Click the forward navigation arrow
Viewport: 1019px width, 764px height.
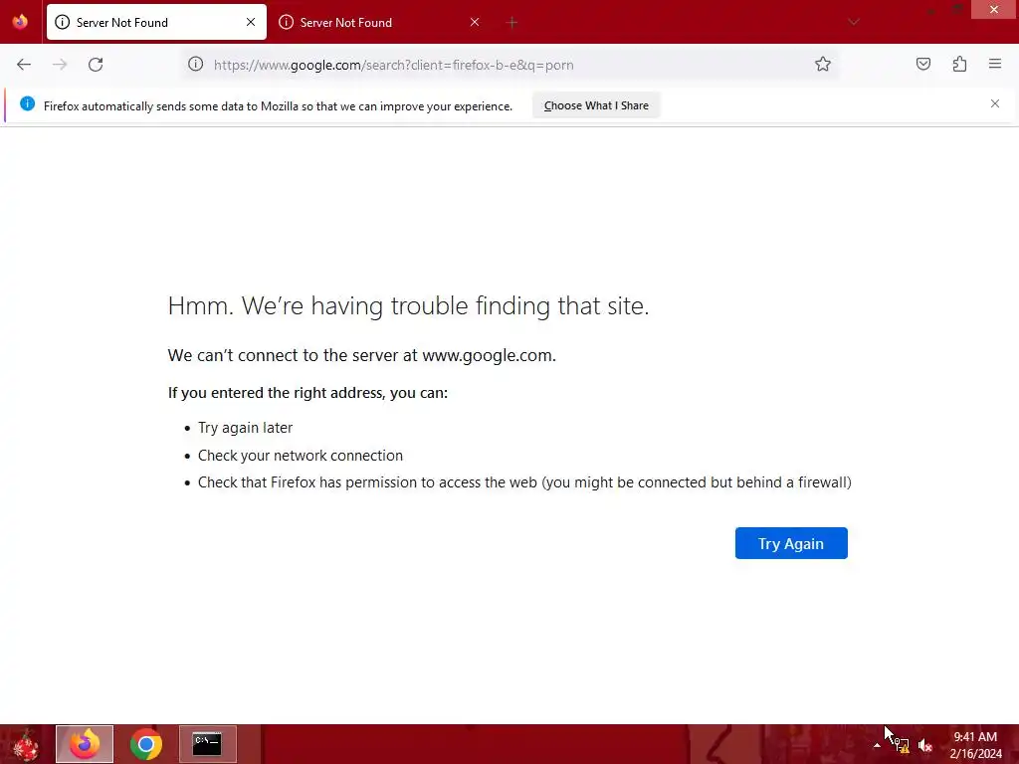point(60,65)
